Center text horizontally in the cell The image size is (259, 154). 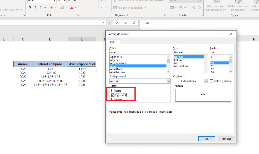click(89, 7)
